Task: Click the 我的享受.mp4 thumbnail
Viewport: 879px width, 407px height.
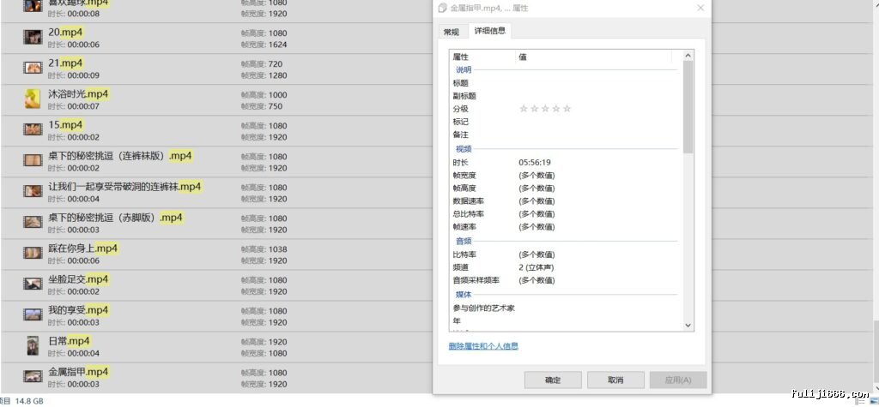Action: [x=33, y=314]
